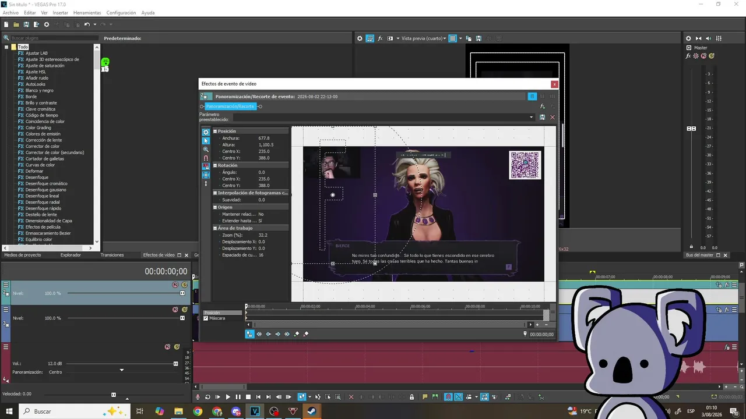746x419 pixels.
Task: Stop timeline playback
Action: pyautogui.click(x=248, y=397)
